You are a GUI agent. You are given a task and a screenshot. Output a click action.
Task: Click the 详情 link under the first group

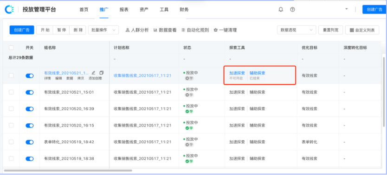(x=47, y=78)
